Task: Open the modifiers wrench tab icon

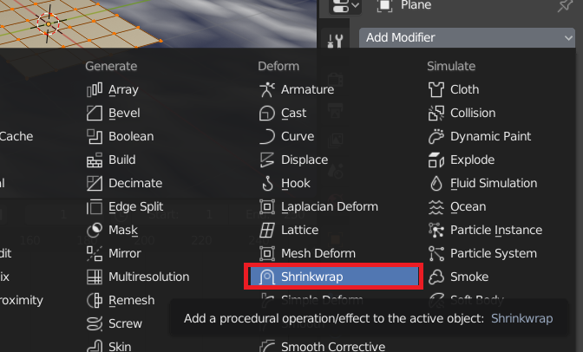Action: click(335, 41)
